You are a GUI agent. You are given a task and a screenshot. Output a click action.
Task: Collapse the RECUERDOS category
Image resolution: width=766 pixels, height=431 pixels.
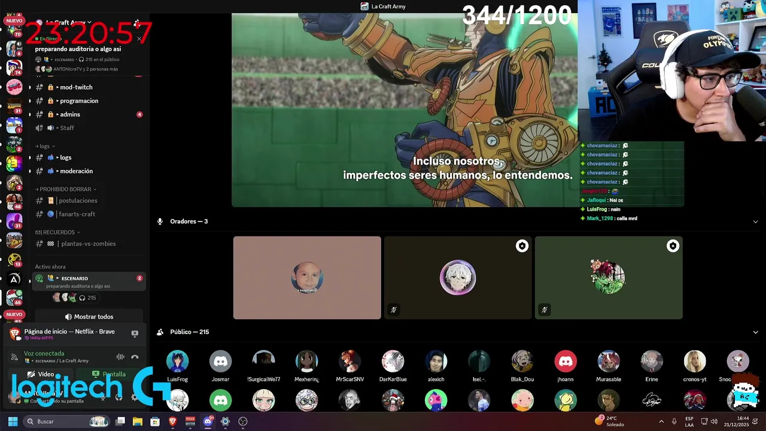pos(57,232)
